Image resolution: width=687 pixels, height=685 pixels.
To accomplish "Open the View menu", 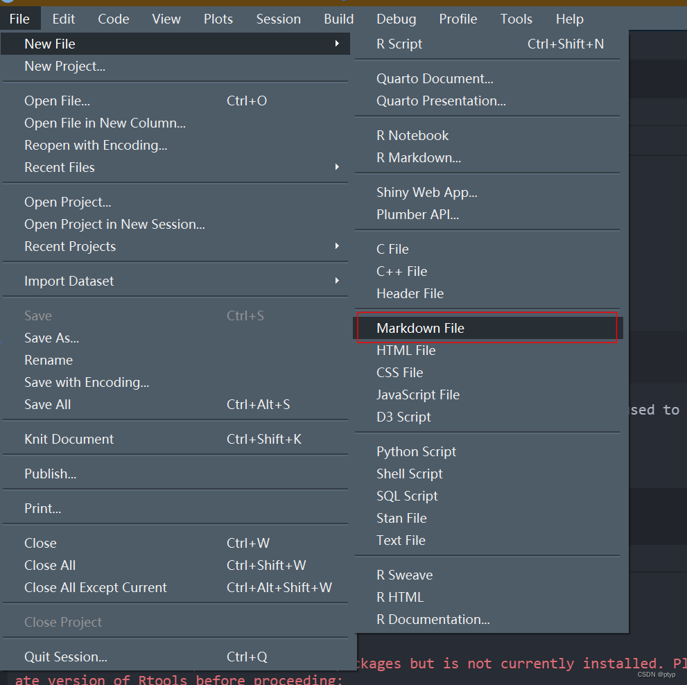I will [x=166, y=19].
